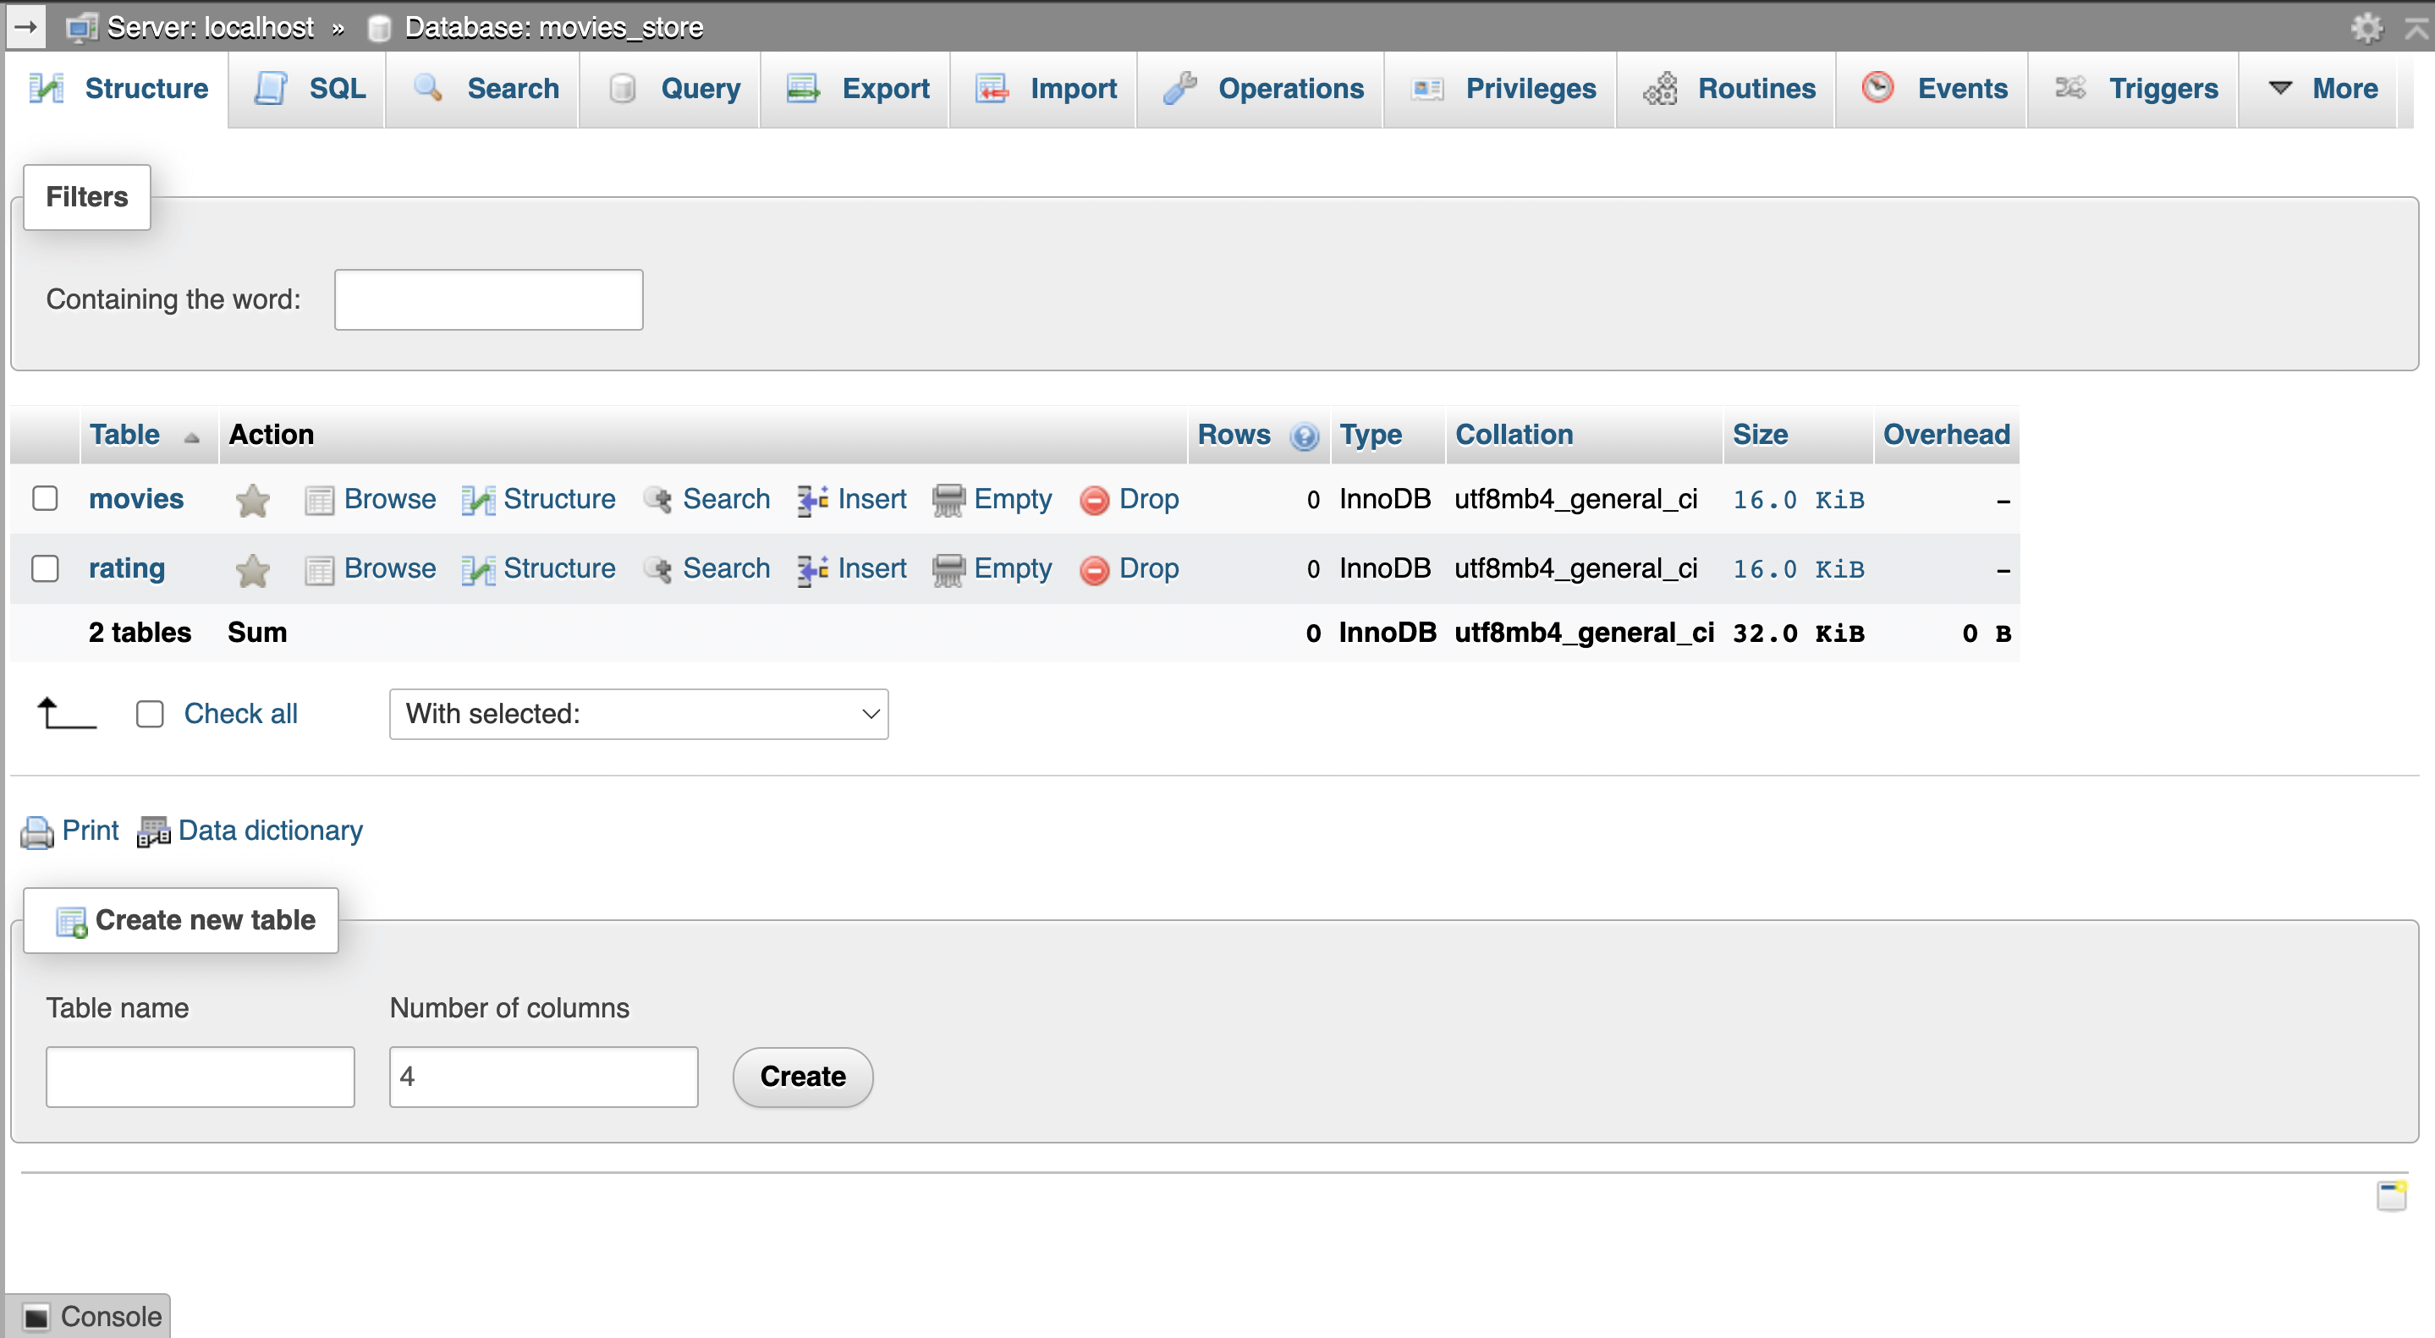Open the Operations tab
The height and width of the screenshot is (1338, 2435).
[1264, 89]
